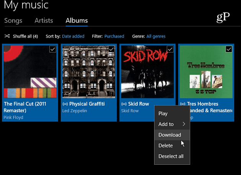Choose Deselect all from context menu
Image resolution: width=241 pixels, height=175 pixels.
pyautogui.click(x=172, y=156)
